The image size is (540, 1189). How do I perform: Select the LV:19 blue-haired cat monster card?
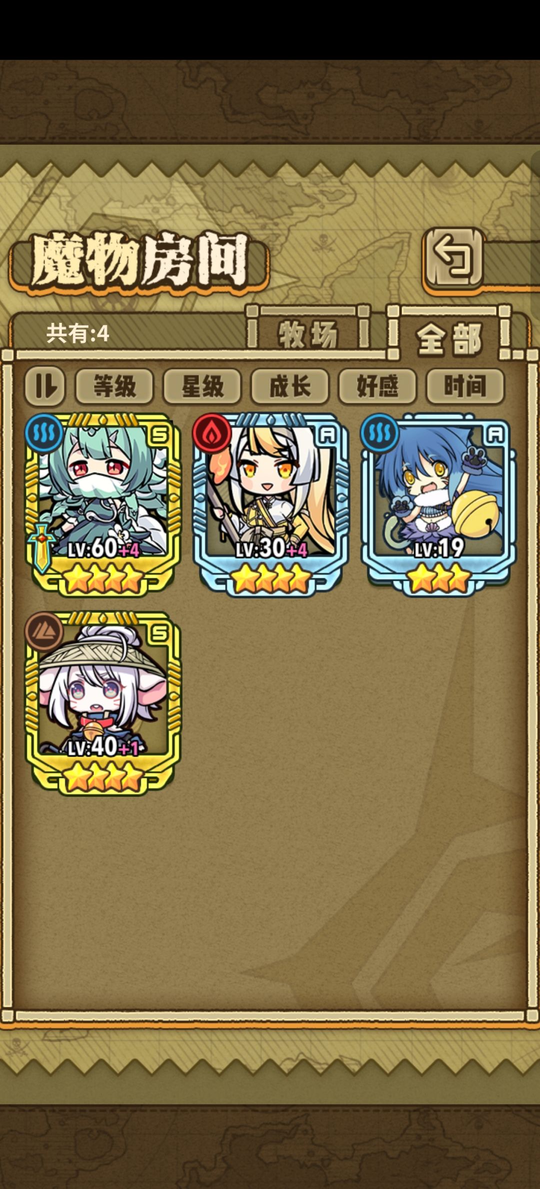pyautogui.click(x=438, y=505)
